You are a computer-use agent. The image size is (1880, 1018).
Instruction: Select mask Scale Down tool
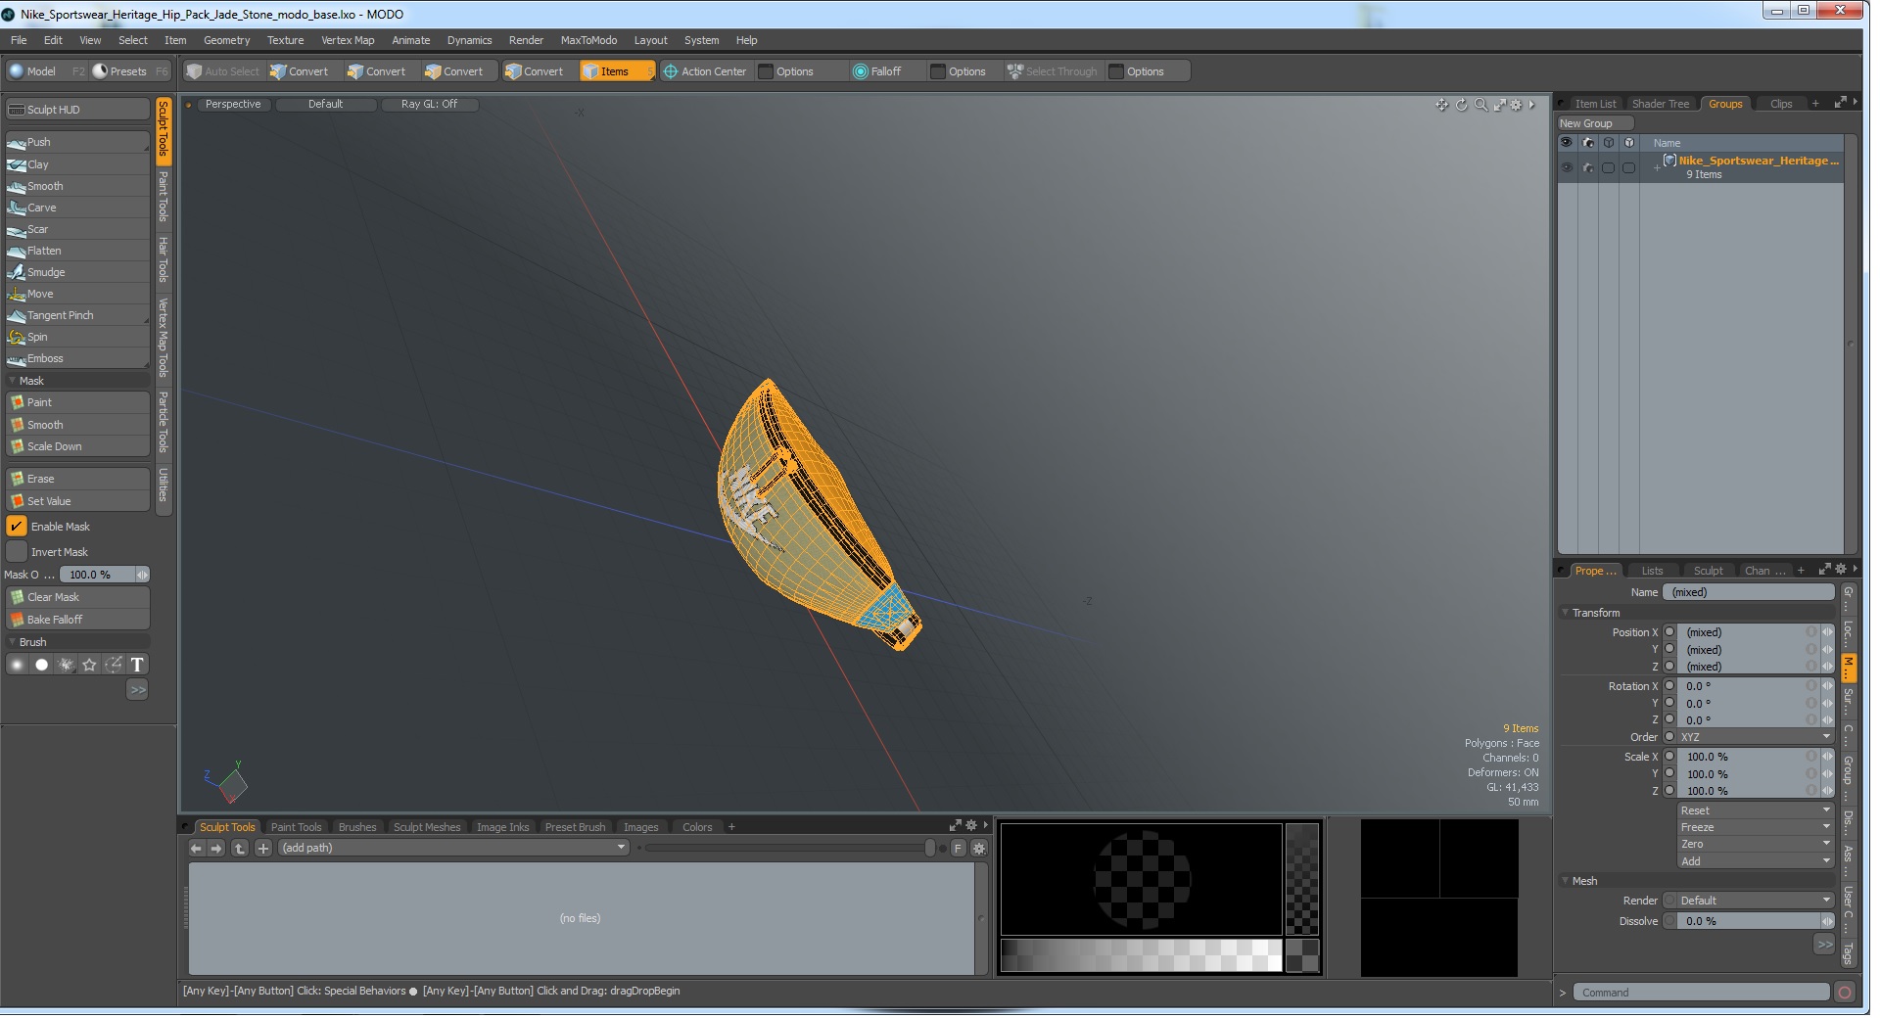tap(77, 447)
